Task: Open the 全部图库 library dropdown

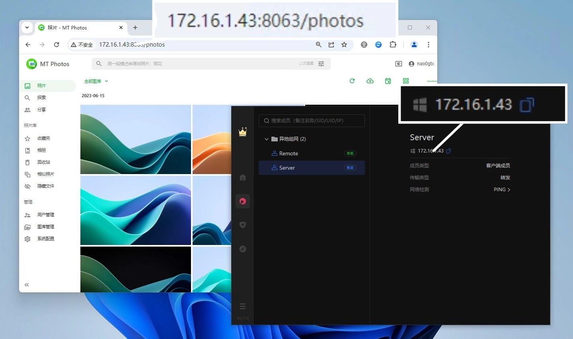Action: point(96,81)
